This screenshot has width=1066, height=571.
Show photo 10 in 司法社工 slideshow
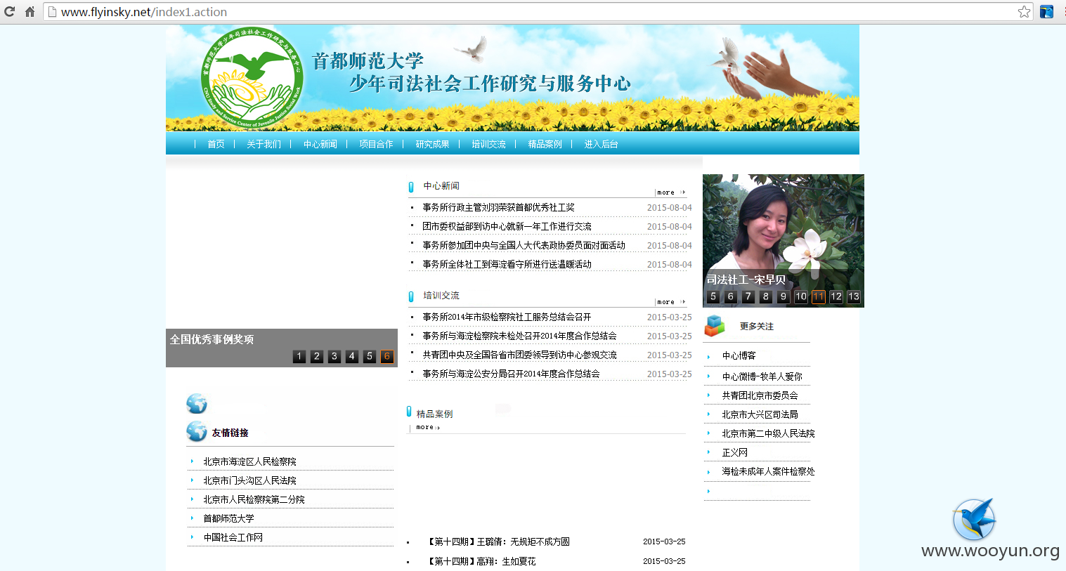(801, 296)
